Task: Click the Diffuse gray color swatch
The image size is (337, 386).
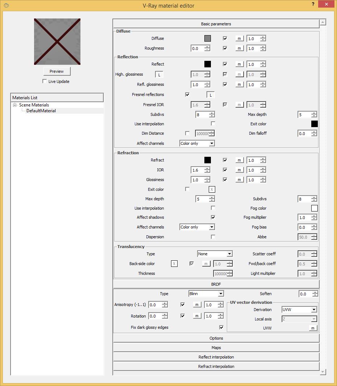Action: 208,38
